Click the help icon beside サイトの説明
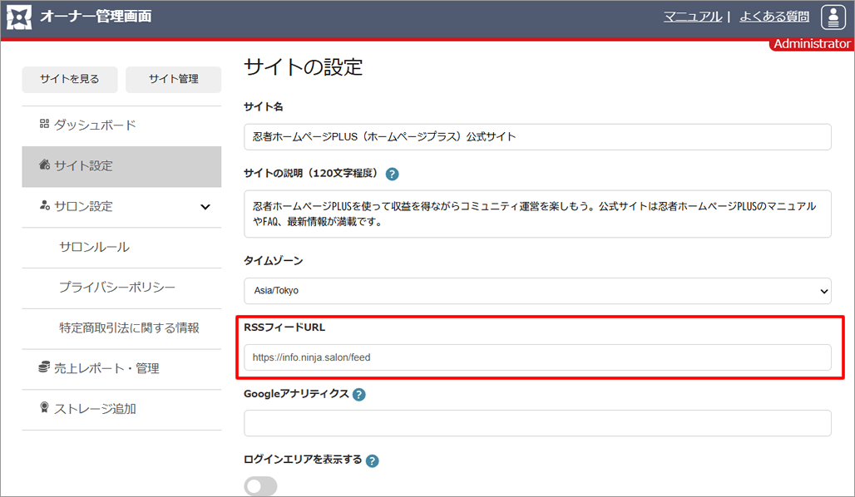Viewport: 855px width, 497px height. coord(393,175)
